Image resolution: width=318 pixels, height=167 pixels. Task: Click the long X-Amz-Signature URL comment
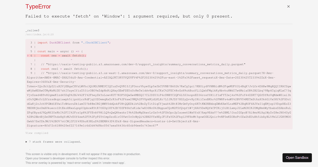click(159, 99)
